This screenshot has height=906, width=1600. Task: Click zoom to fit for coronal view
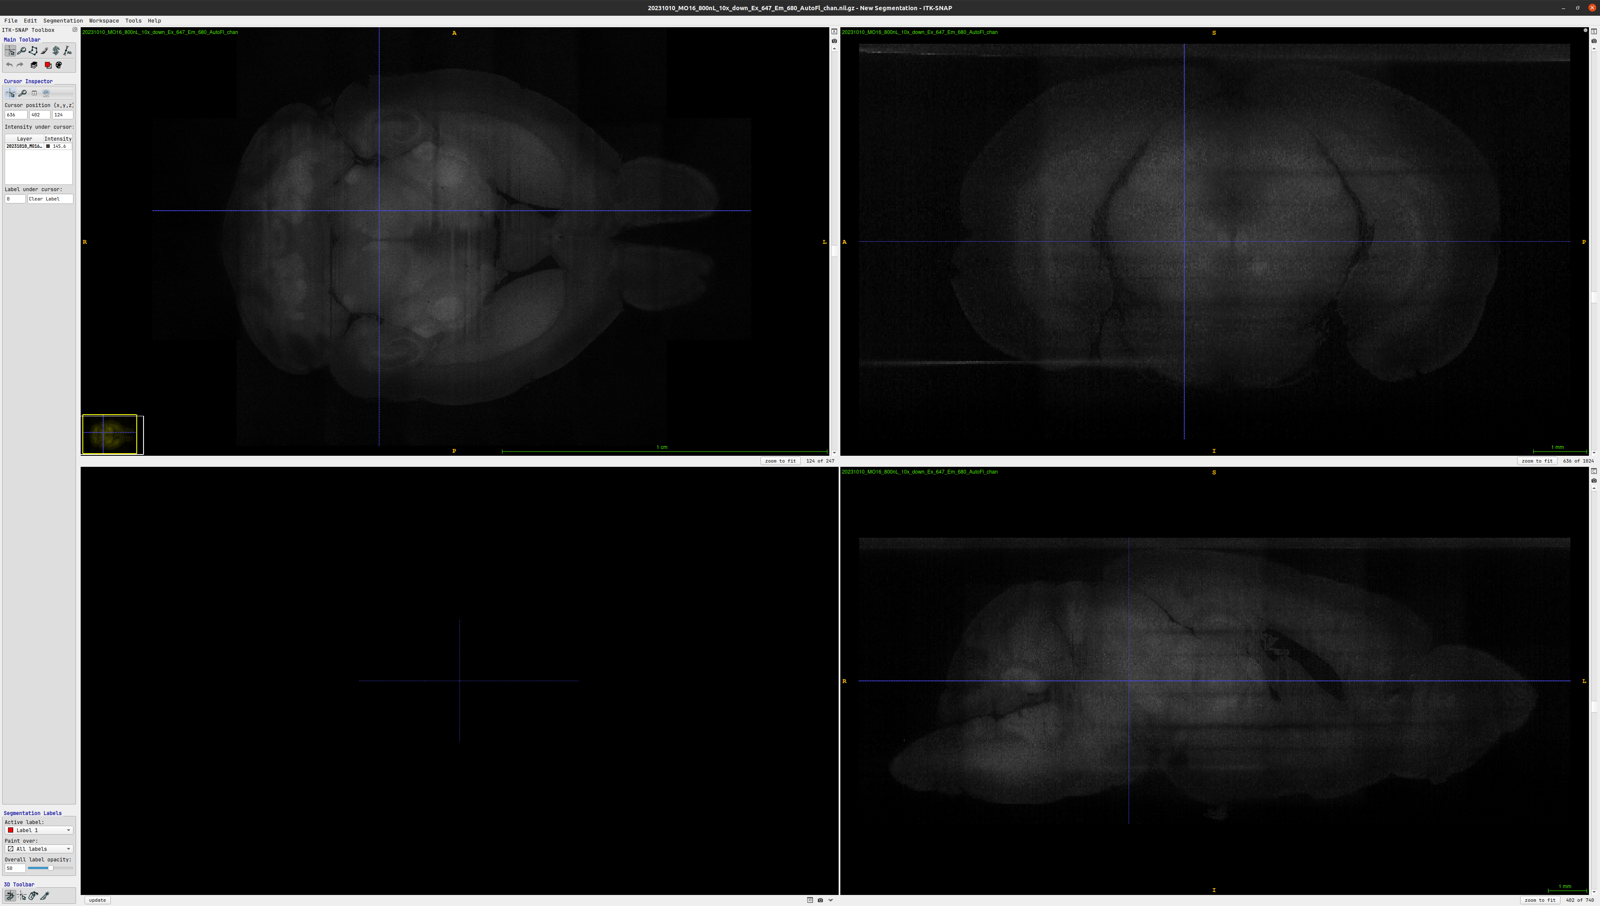[x=1540, y=900]
